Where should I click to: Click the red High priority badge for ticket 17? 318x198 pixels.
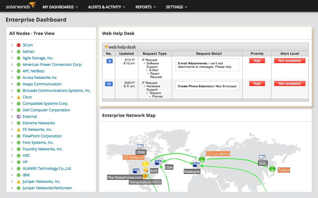click(x=257, y=84)
